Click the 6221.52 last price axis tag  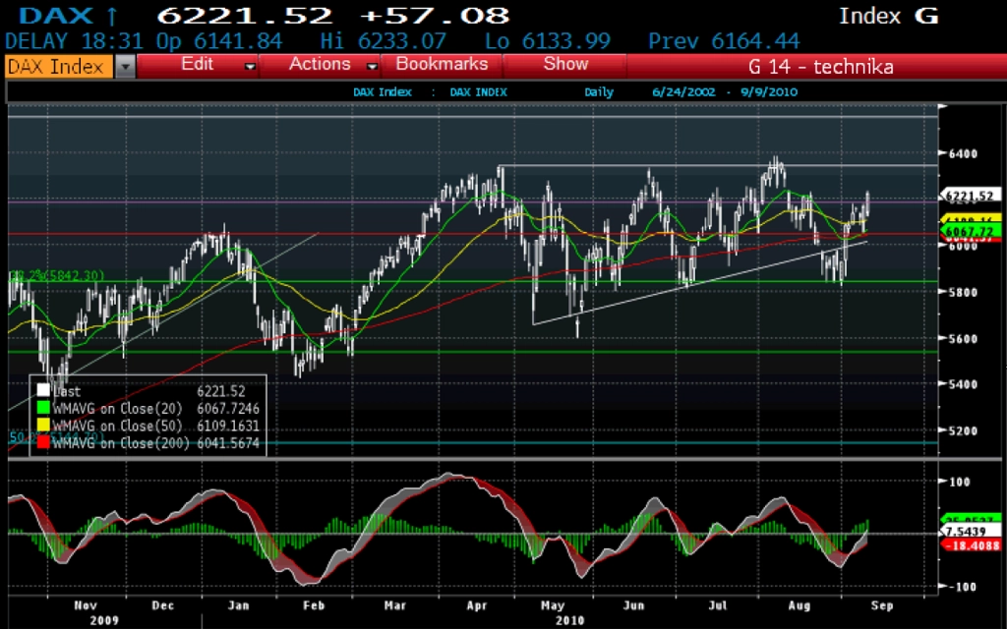[x=971, y=196]
